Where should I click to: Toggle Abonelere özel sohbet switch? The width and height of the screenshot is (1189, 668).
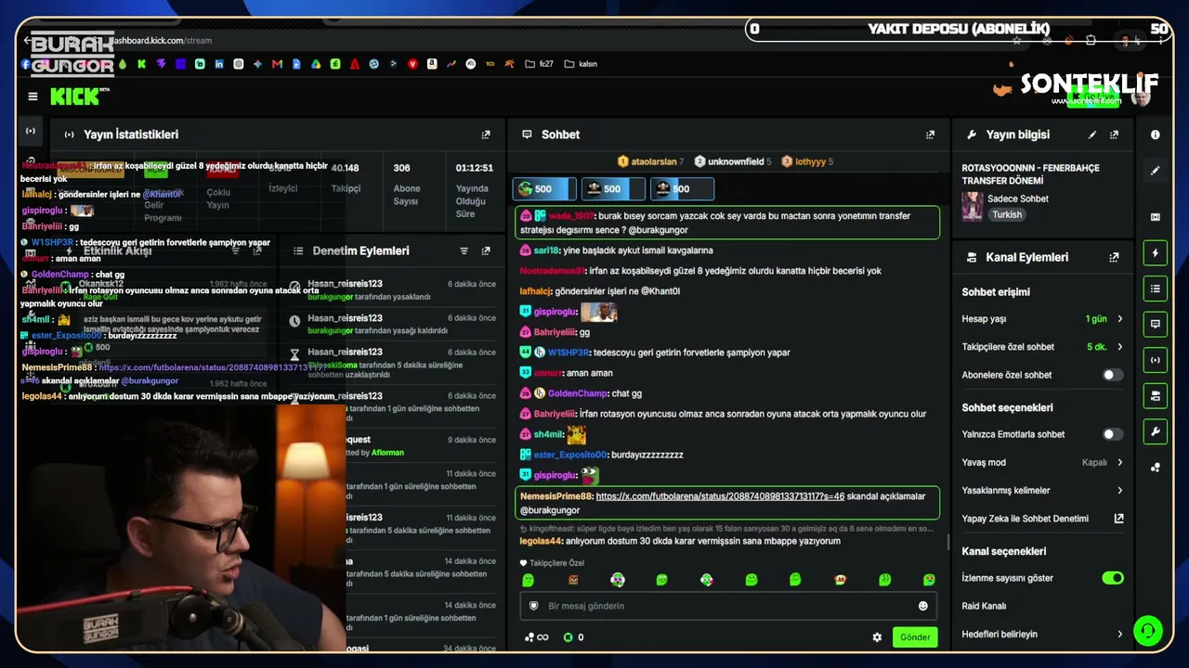[x=1112, y=375]
